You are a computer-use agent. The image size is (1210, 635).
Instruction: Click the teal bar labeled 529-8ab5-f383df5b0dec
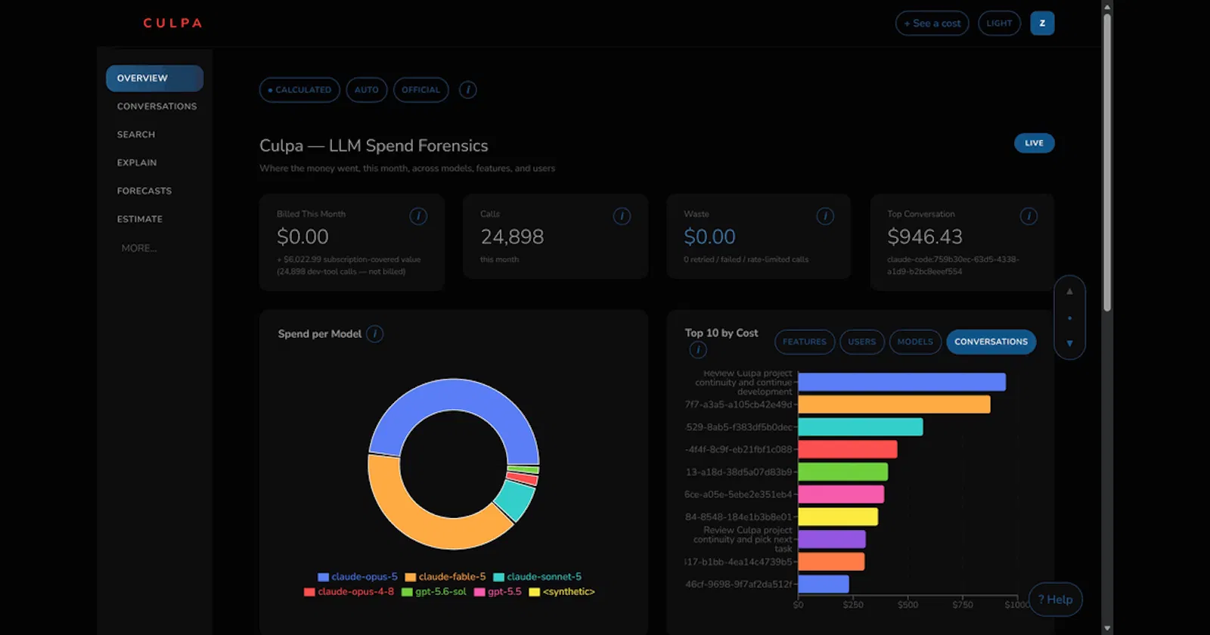(x=861, y=427)
